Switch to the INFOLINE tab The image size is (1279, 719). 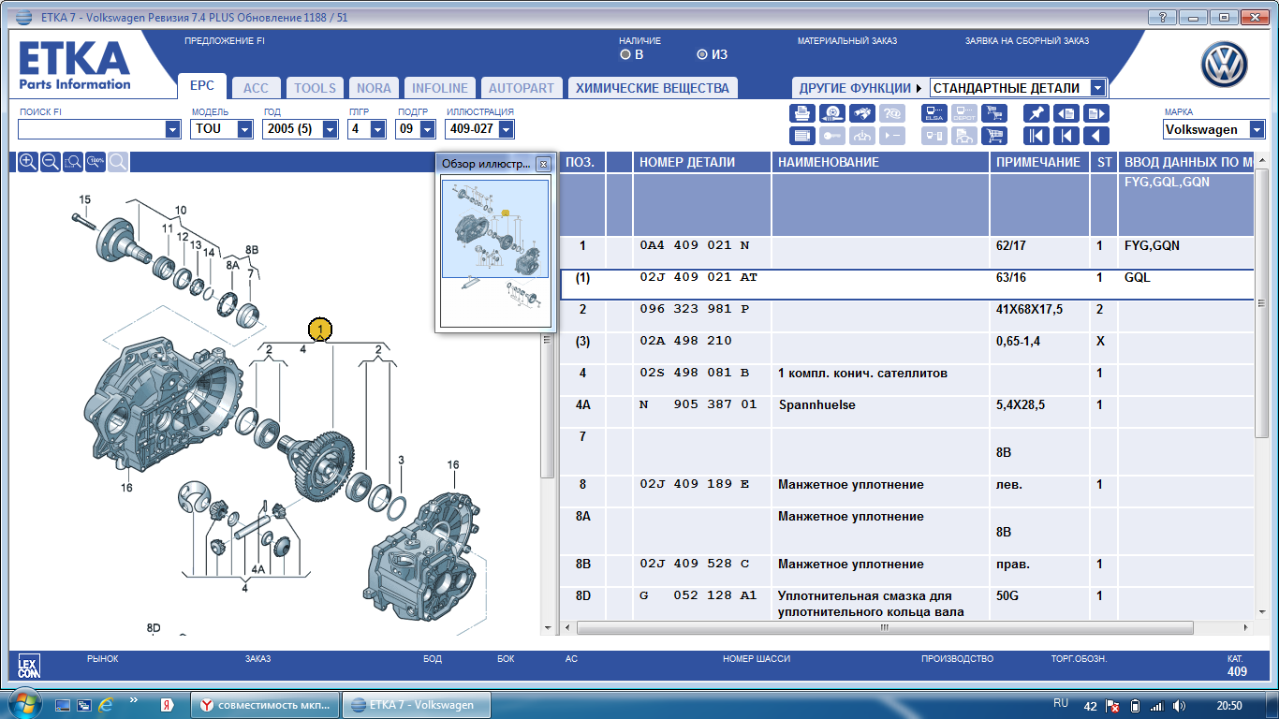coord(440,88)
